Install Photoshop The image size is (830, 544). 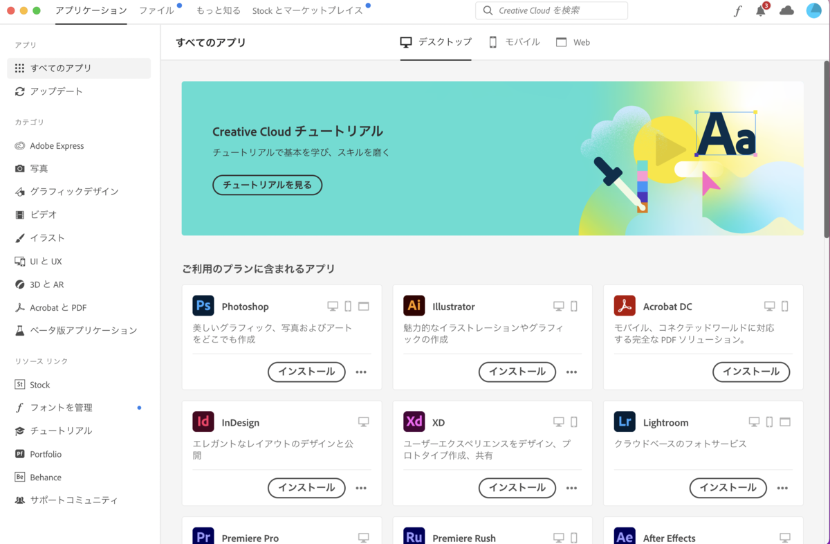tap(306, 372)
